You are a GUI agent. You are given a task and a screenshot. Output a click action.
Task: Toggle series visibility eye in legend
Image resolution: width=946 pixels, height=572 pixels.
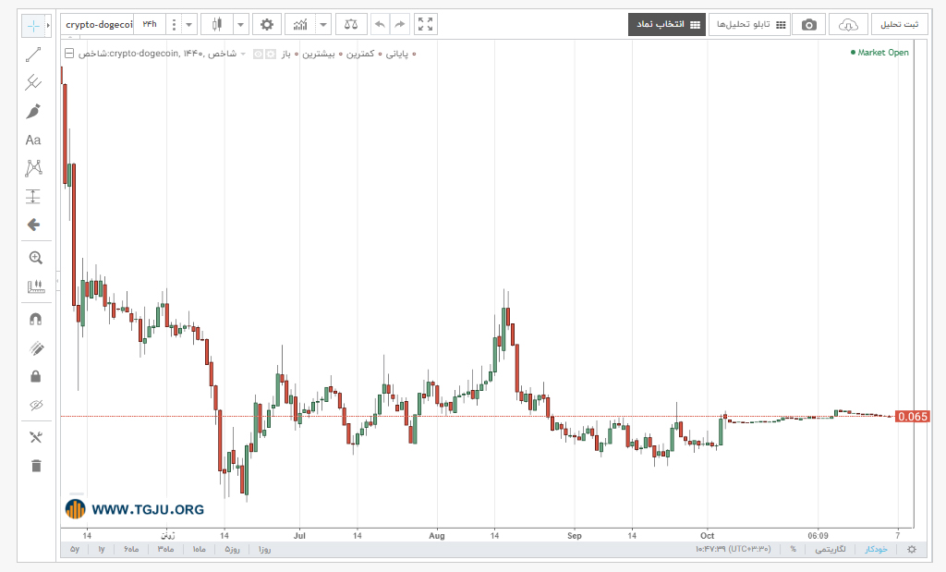tap(259, 54)
